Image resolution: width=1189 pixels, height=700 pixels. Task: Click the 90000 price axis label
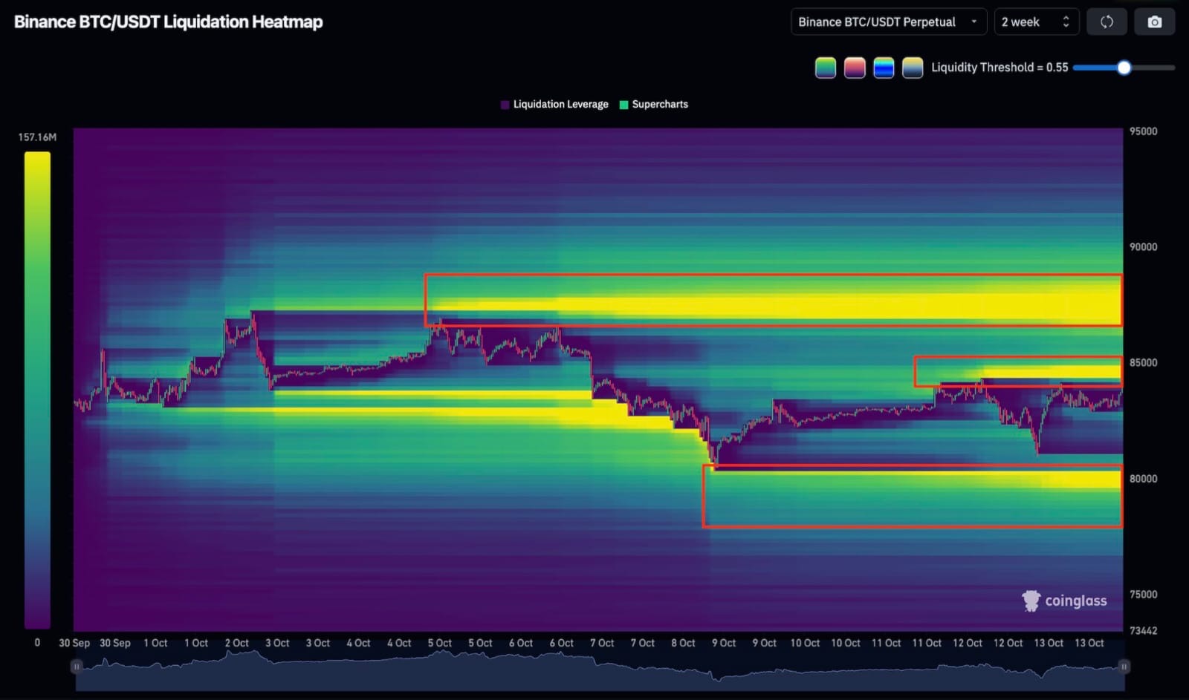[x=1143, y=247]
